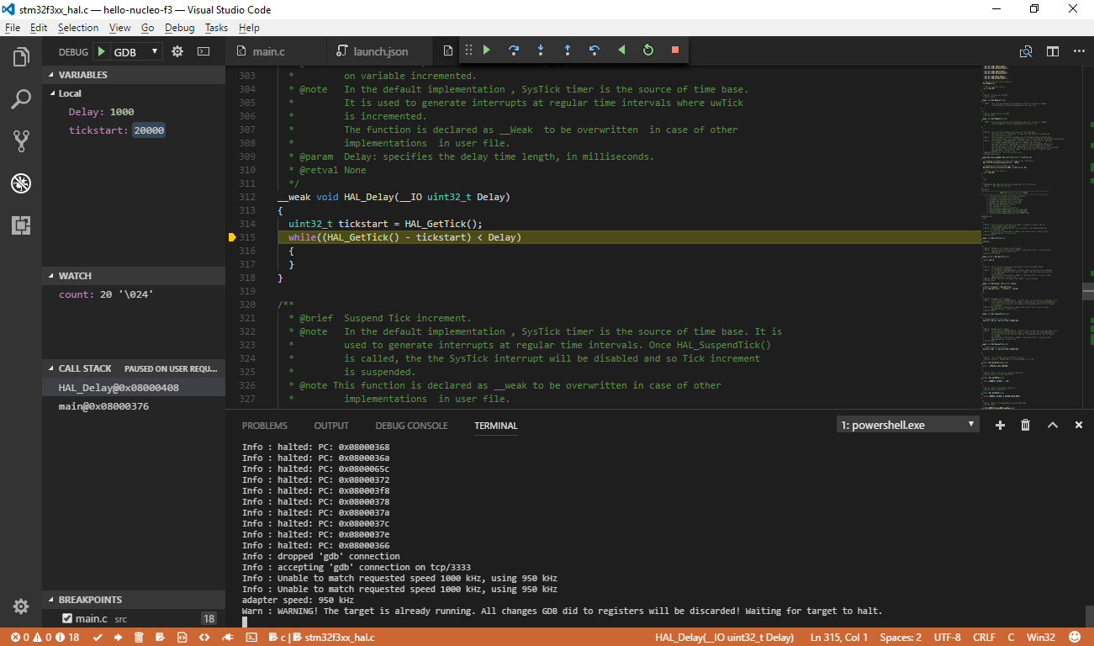
Task: Open the Selection menu
Action: coord(78,28)
